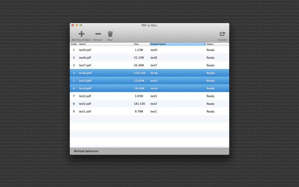
Task: Click the 19.26M size cell
Action: point(139,88)
